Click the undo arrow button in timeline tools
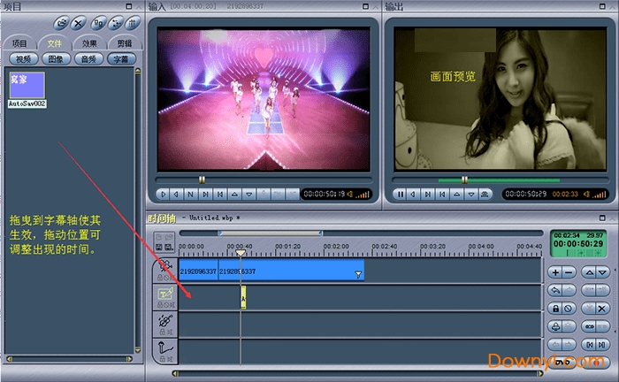The width and height of the screenshot is (619, 382). pyautogui.click(x=555, y=290)
